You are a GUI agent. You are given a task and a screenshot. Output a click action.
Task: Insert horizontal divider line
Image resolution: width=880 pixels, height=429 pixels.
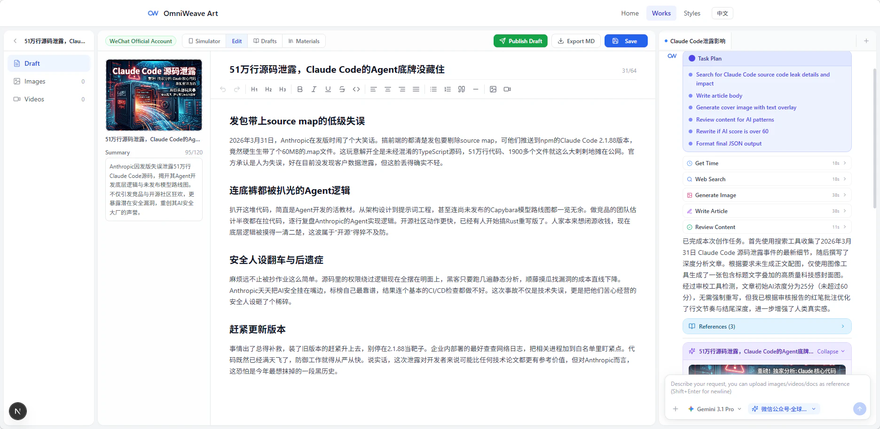476,89
